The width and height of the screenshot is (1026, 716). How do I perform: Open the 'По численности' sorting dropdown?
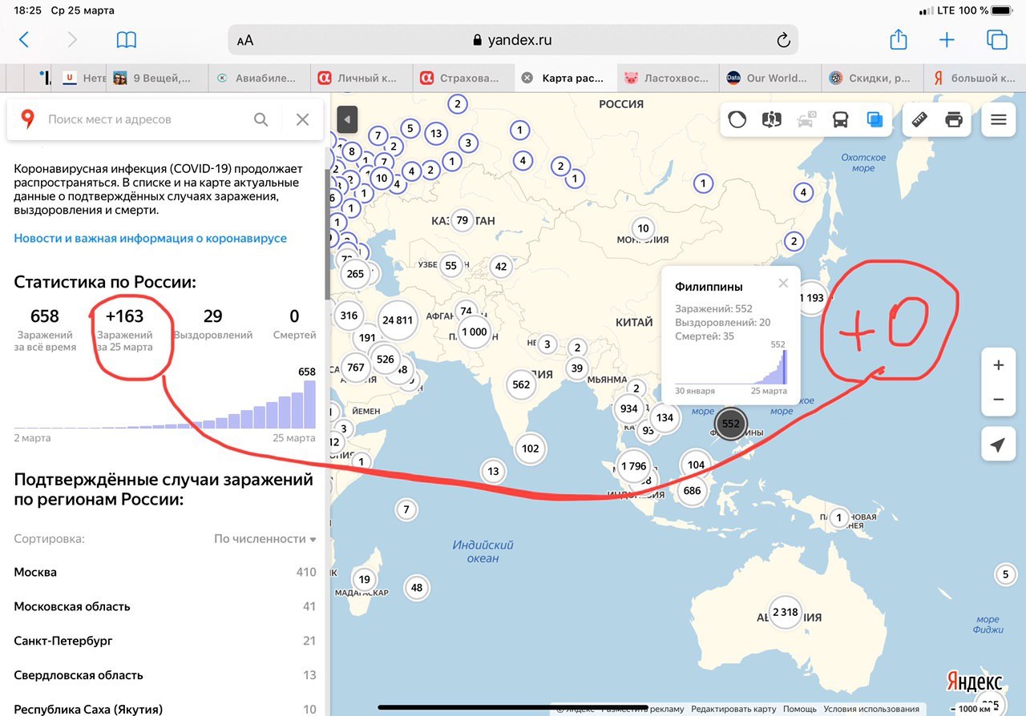click(265, 539)
